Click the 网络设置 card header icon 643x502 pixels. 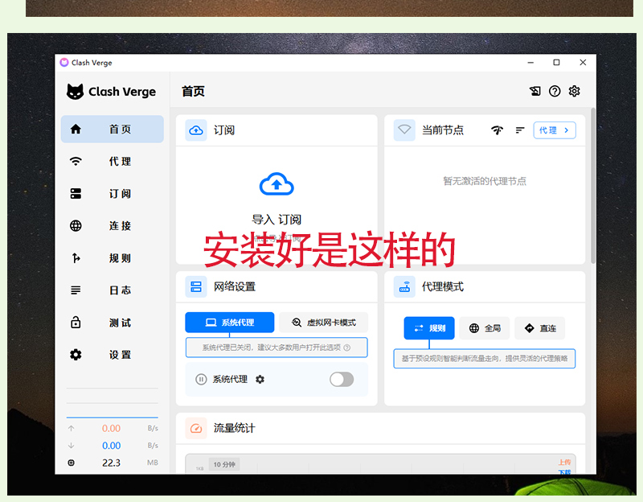click(196, 286)
